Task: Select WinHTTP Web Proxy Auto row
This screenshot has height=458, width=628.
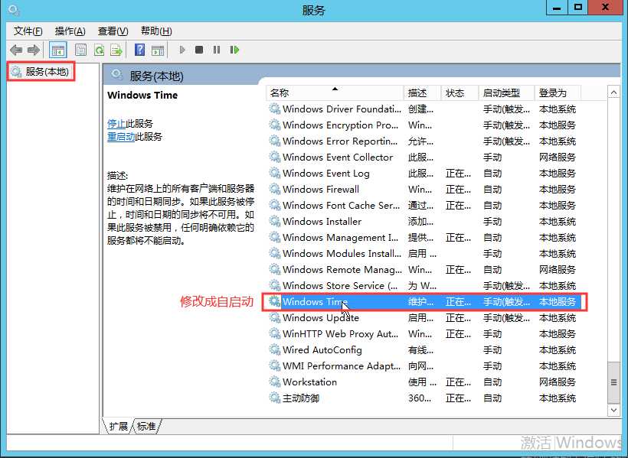Action: pos(423,333)
